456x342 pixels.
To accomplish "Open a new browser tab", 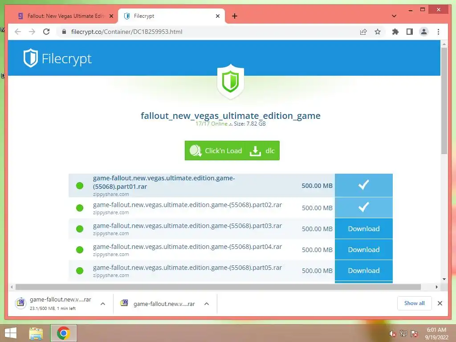I will 235,16.
